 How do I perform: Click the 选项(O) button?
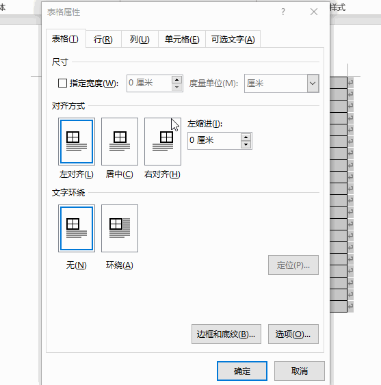pos(293,334)
